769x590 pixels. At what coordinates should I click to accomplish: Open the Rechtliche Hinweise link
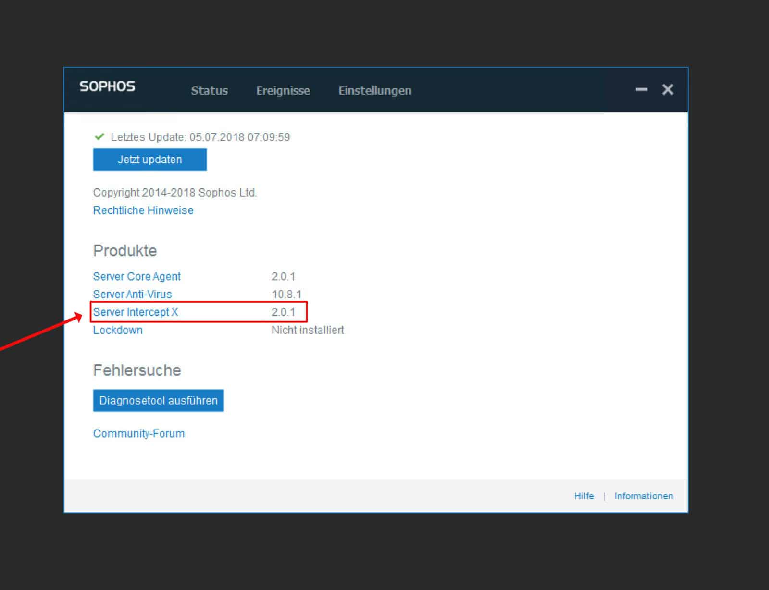tap(143, 210)
